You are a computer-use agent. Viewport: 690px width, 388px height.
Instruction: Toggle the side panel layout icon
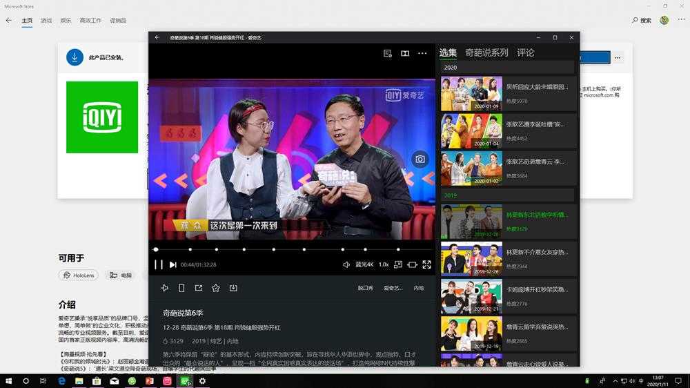click(405, 53)
